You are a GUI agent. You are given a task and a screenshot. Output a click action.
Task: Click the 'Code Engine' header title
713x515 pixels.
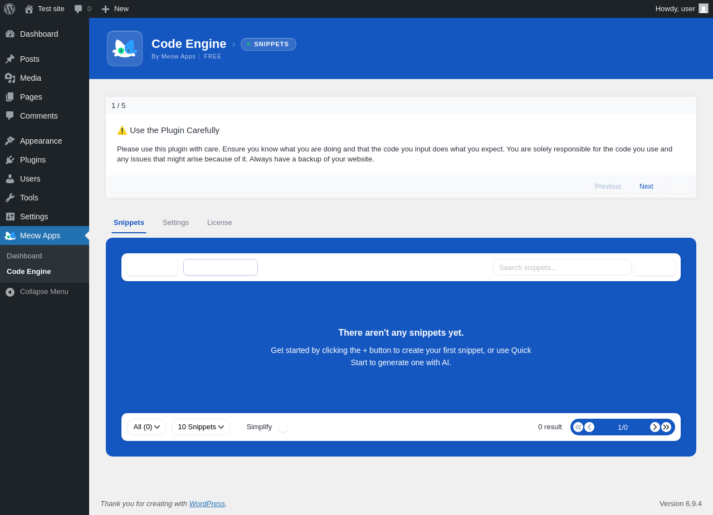click(189, 44)
